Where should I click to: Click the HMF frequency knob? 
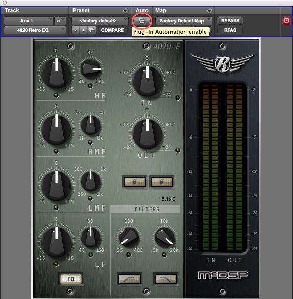(x=91, y=125)
